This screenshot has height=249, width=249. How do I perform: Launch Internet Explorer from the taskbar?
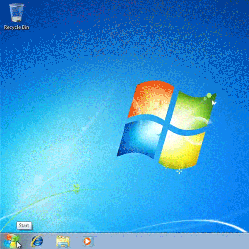click(x=37, y=241)
